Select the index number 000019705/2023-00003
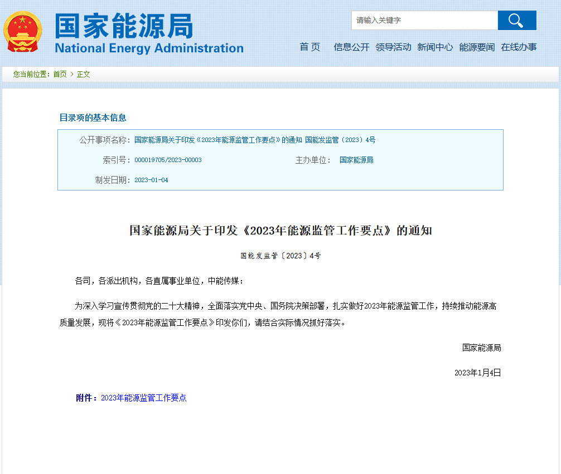This screenshot has width=561, height=474. coord(168,160)
